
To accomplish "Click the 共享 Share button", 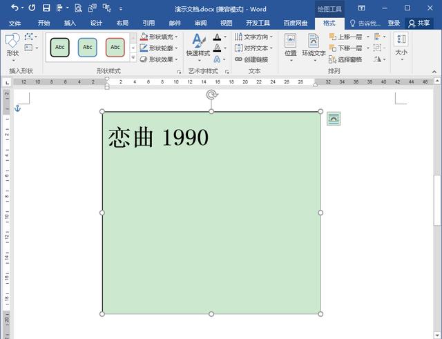I will [x=419, y=23].
